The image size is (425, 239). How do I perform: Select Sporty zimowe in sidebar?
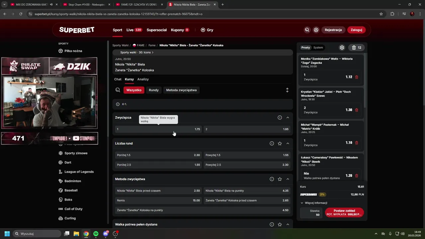coord(73,153)
